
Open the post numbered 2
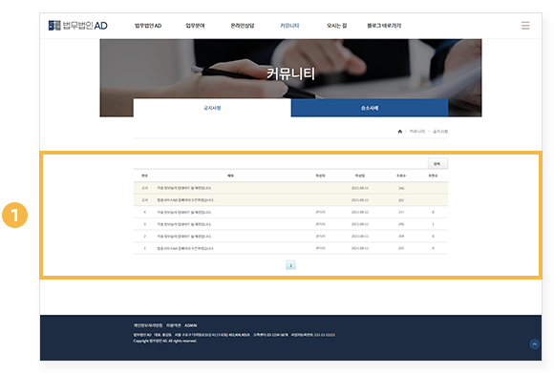click(184, 236)
